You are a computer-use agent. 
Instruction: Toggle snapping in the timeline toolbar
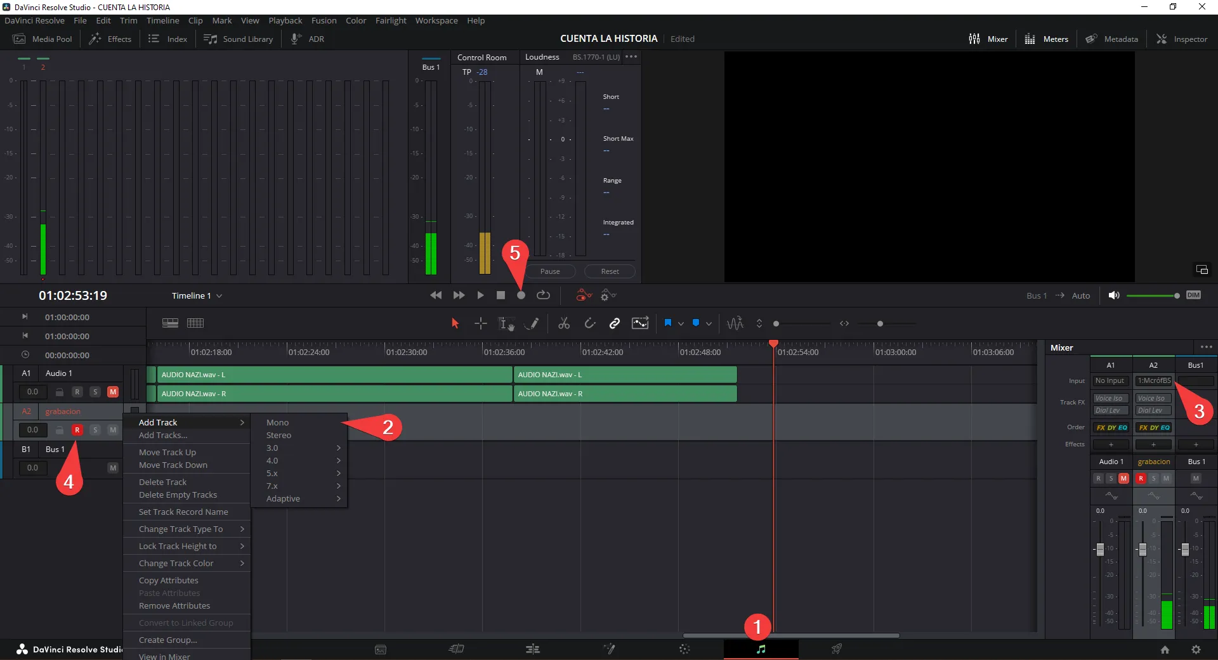tap(590, 323)
